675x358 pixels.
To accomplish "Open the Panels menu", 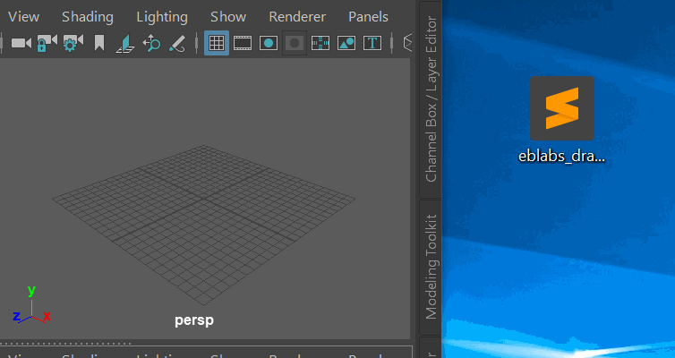I will coord(368,17).
